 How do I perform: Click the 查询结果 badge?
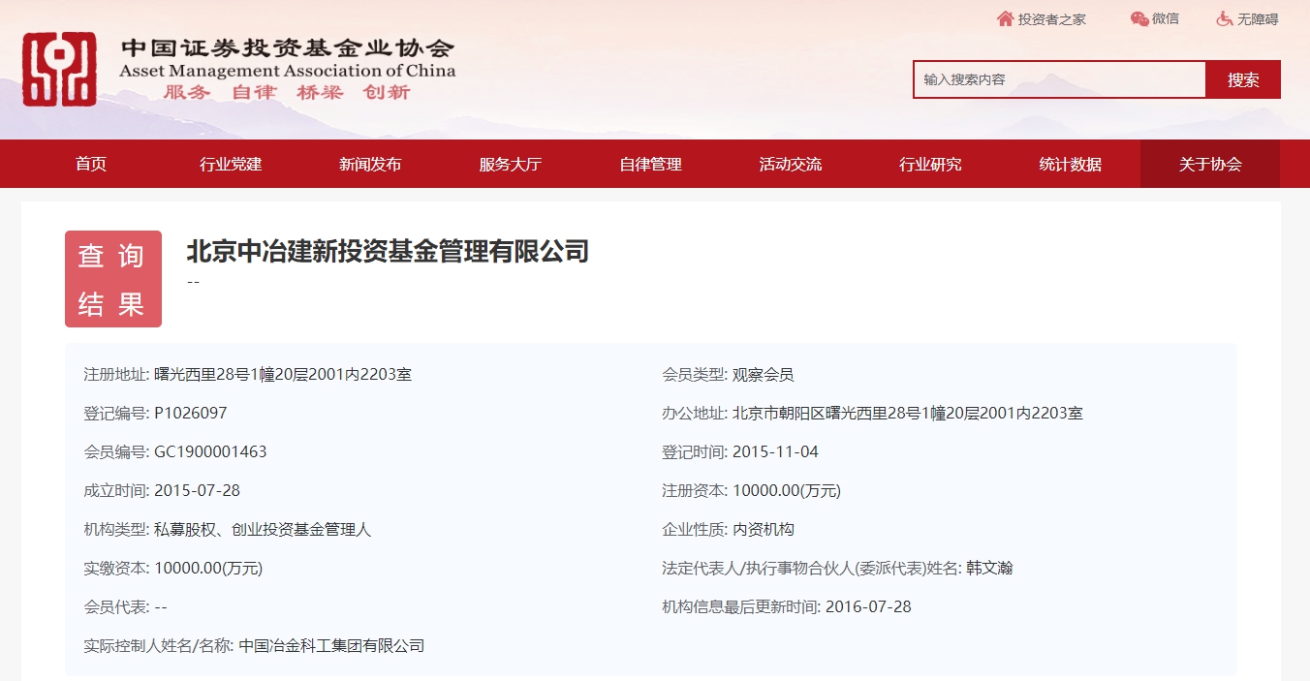[x=113, y=279]
